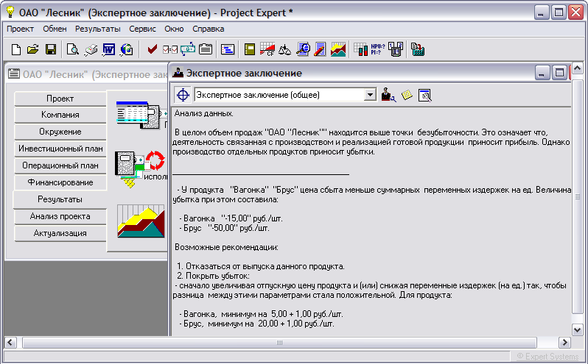Click the line Брус, минимум на 20,00 + 1,00

[256, 324]
